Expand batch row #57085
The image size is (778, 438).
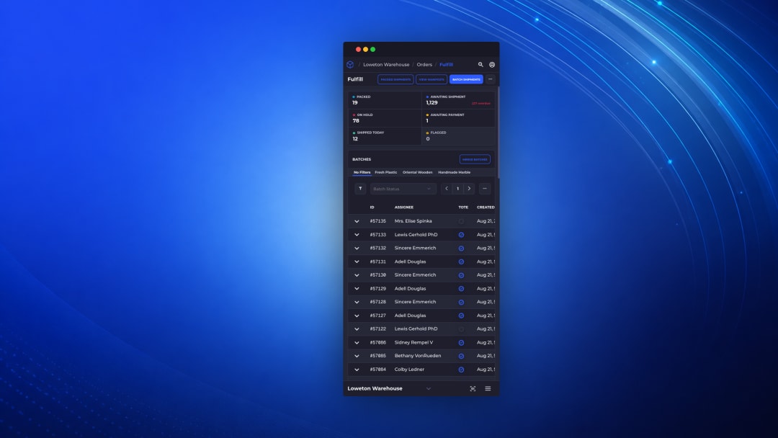point(357,356)
